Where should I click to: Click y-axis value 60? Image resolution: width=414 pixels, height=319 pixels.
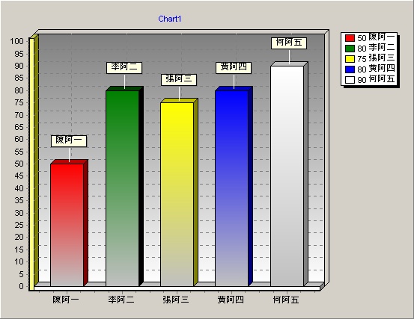point(19,140)
